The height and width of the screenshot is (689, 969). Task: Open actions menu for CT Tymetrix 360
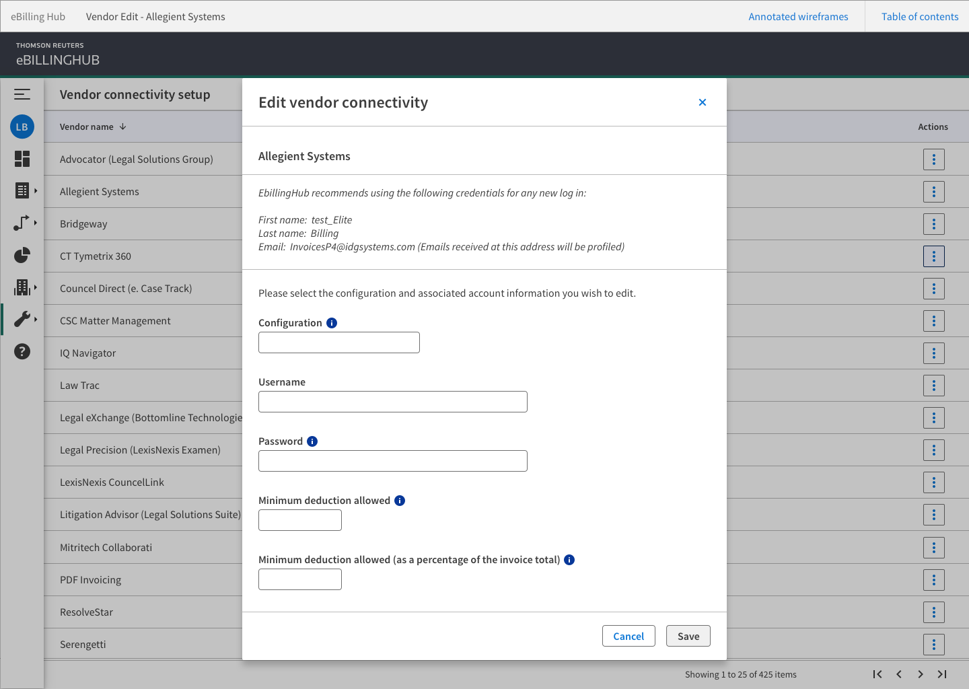934,256
